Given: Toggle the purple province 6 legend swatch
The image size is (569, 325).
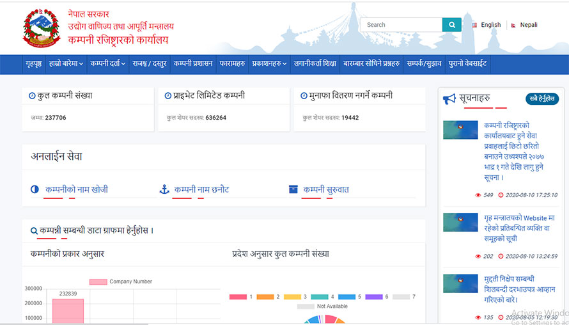Looking at the screenshot, I should pos(373,297).
